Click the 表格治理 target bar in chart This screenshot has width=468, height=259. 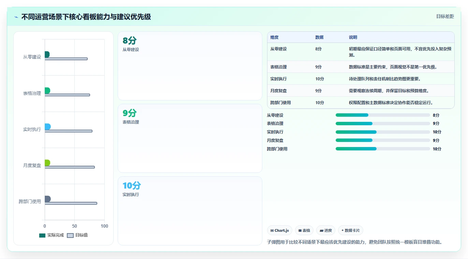[67, 95]
